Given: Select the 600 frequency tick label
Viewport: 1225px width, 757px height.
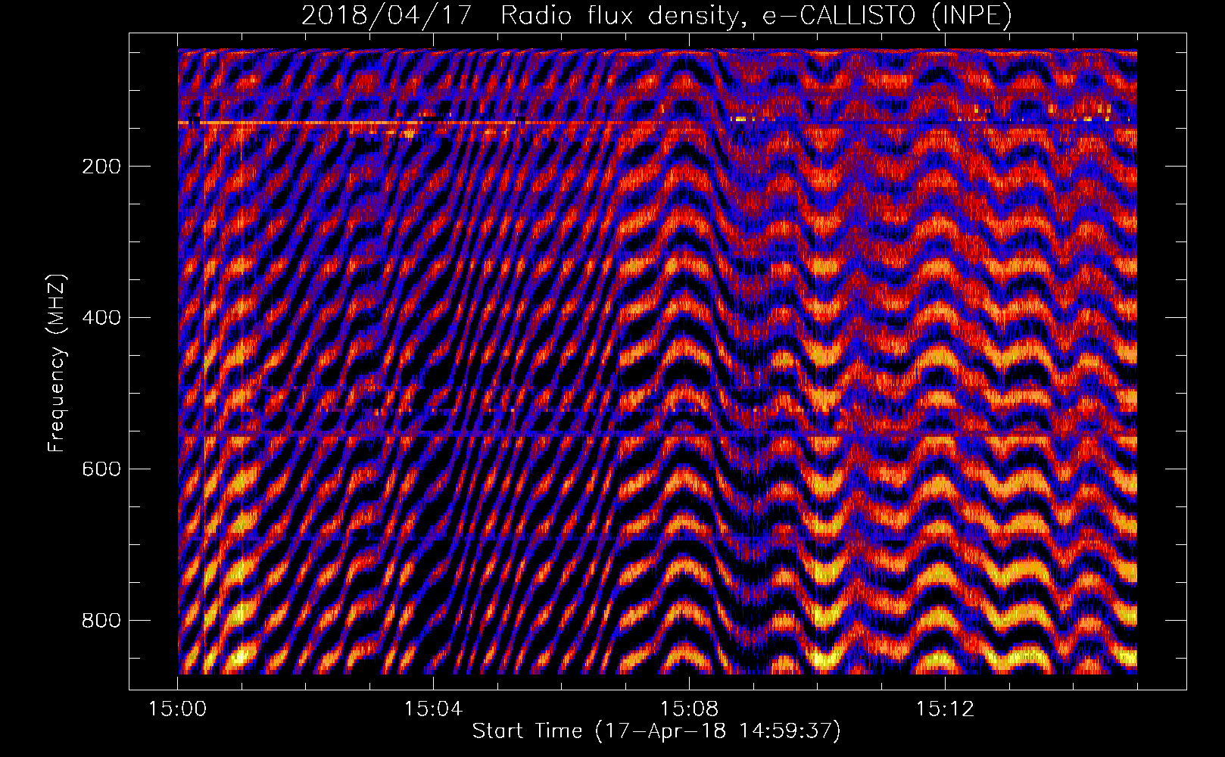Looking at the screenshot, I should tap(101, 469).
